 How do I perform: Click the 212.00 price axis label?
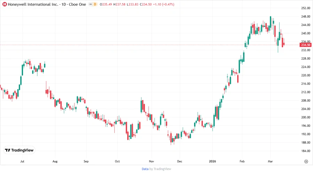[x=306, y=92]
